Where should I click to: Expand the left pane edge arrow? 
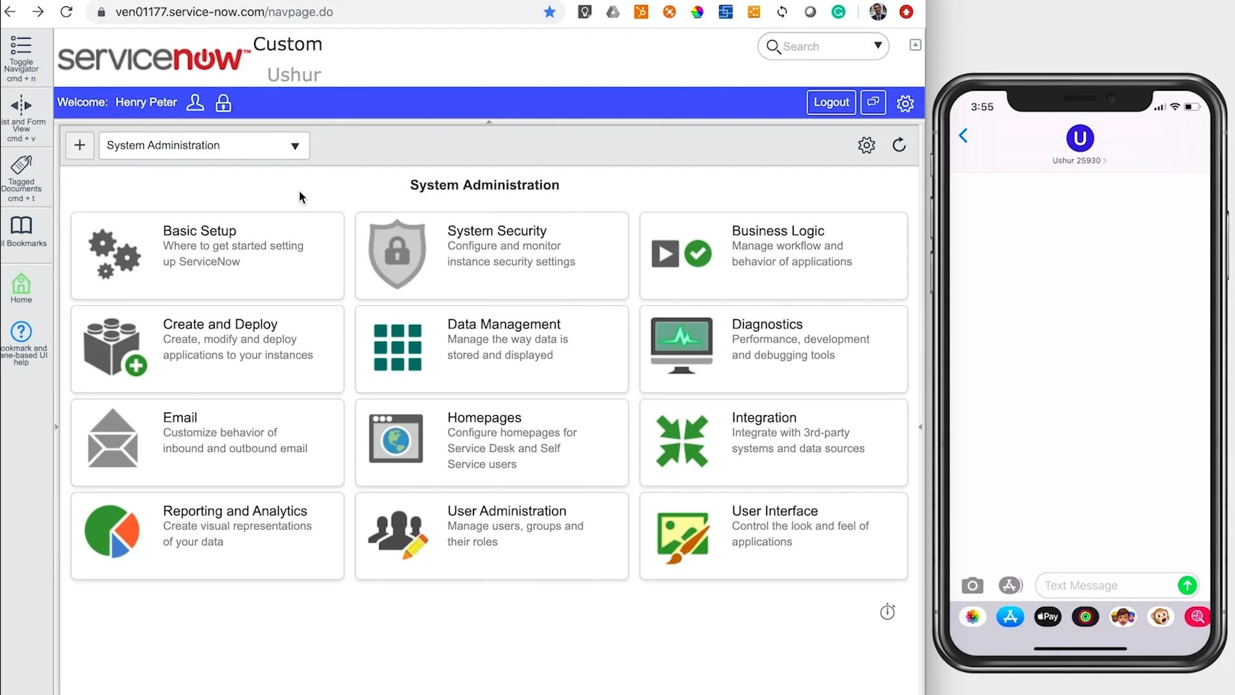pyautogui.click(x=57, y=427)
